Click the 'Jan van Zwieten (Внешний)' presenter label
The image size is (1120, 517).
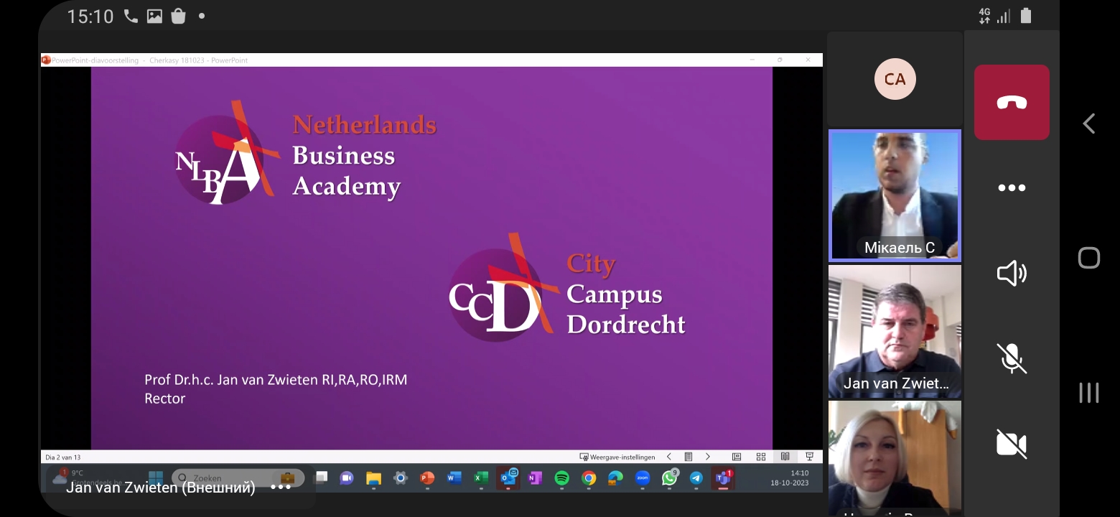click(x=161, y=488)
